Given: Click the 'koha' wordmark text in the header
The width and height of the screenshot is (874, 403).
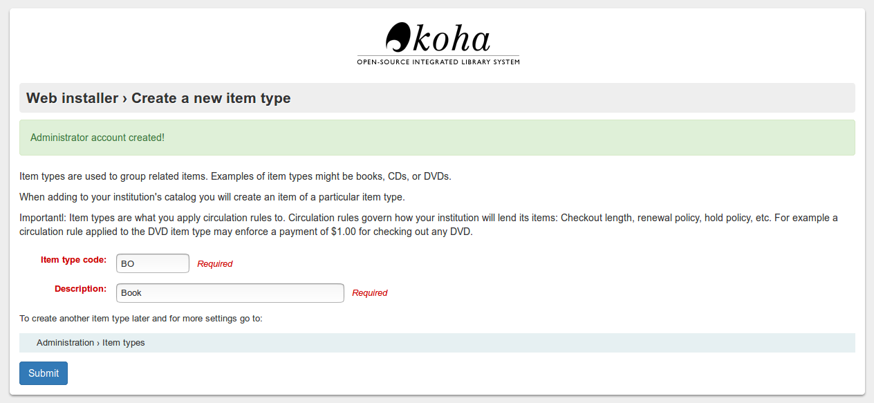Looking at the screenshot, I should 452,39.
